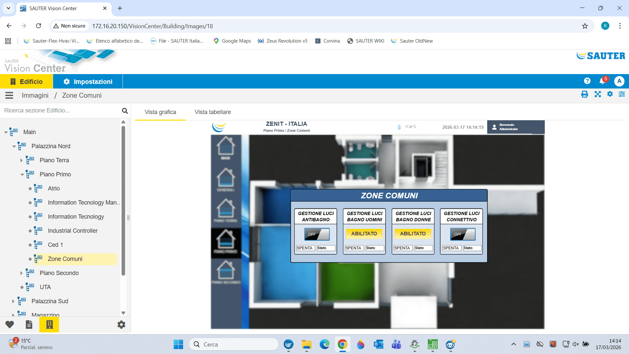The height and width of the screenshot is (354, 629).
Task: Switch to the Vista tabellare tab
Action: click(213, 112)
